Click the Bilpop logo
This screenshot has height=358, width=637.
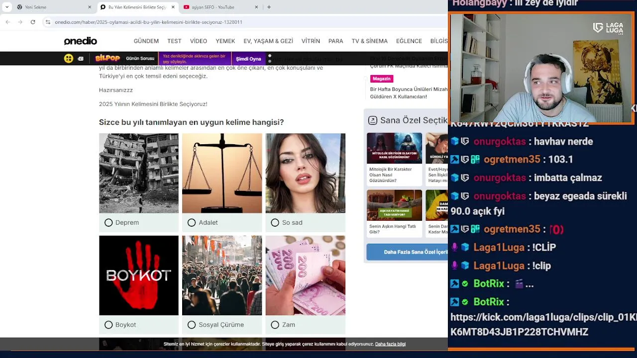click(107, 58)
